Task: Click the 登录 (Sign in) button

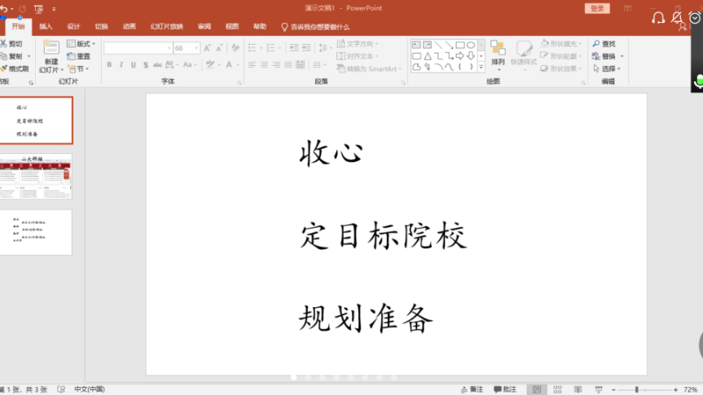Action: tap(597, 8)
